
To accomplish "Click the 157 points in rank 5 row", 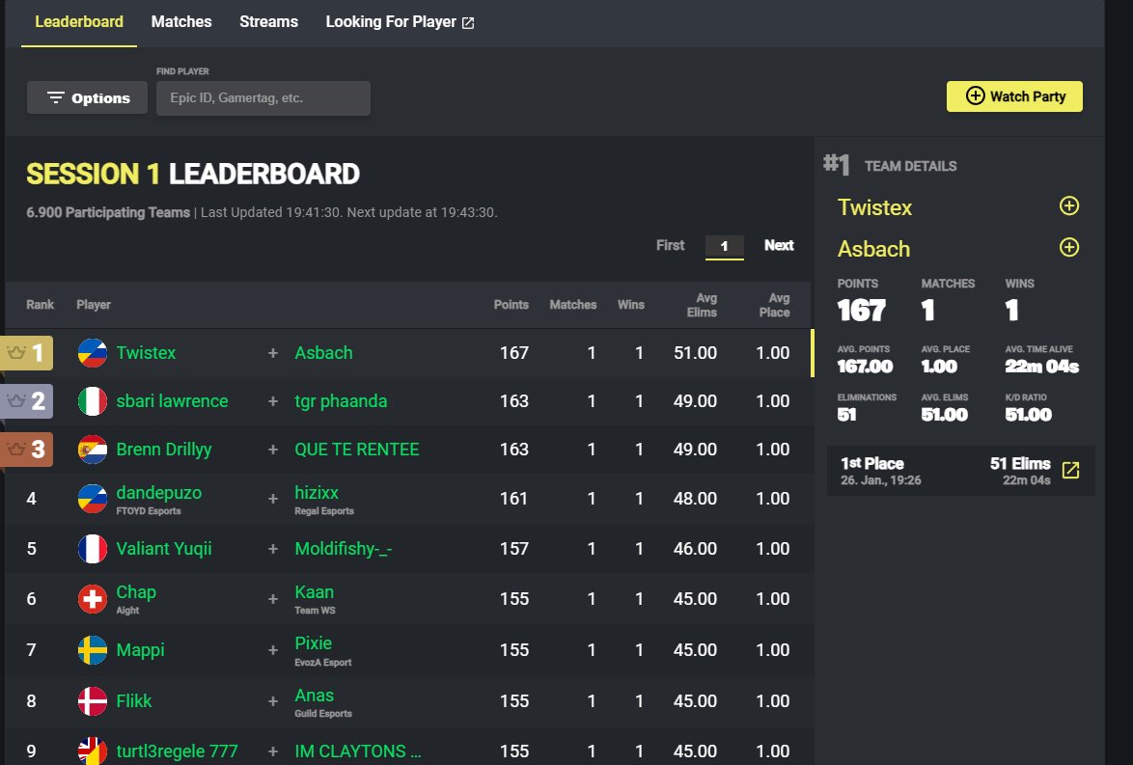I will click(513, 548).
